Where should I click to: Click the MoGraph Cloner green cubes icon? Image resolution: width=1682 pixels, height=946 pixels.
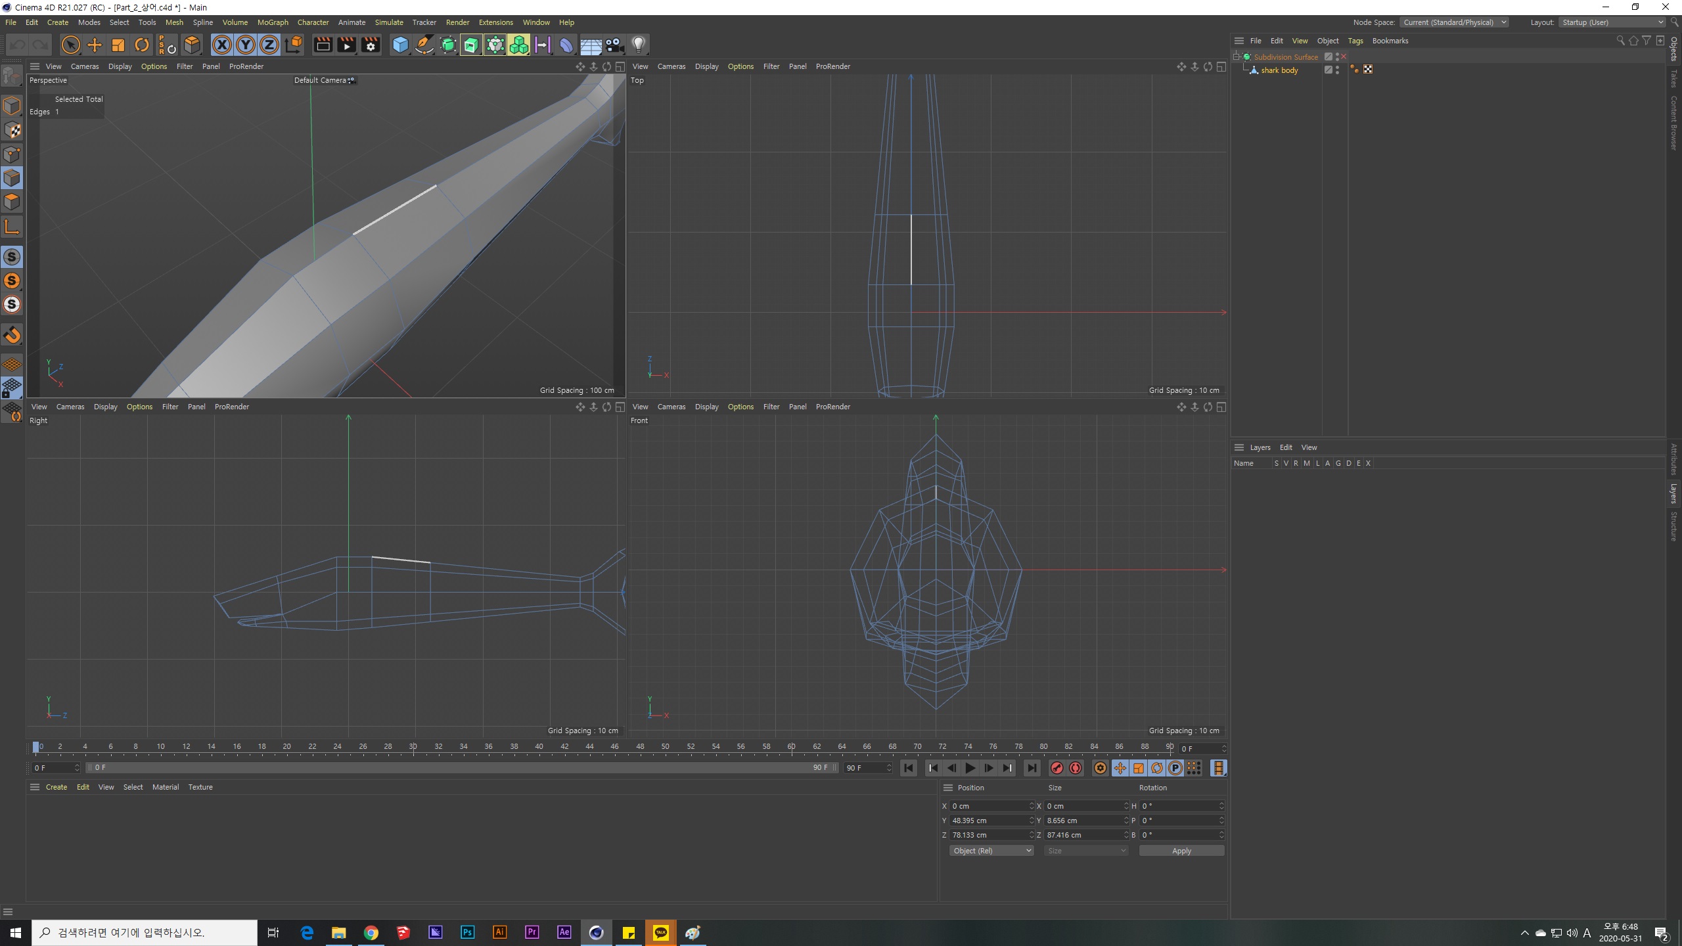click(x=518, y=45)
